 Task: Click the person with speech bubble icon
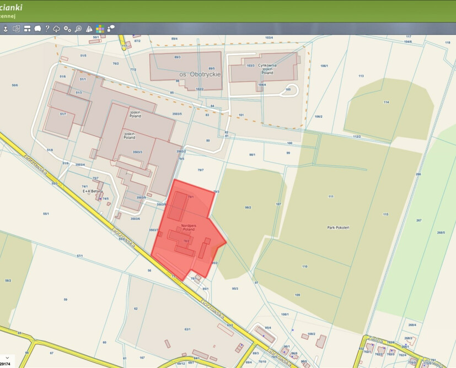click(111, 28)
